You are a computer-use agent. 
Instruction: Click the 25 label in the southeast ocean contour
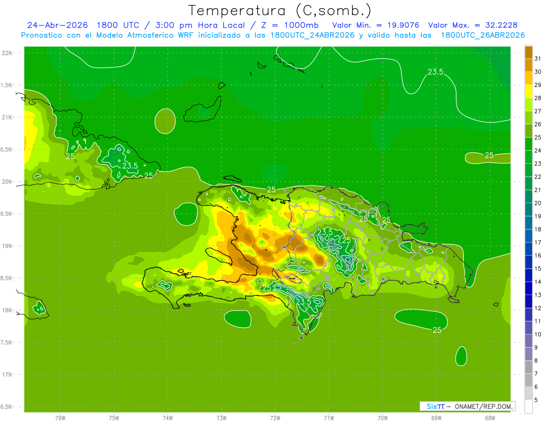(x=437, y=330)
